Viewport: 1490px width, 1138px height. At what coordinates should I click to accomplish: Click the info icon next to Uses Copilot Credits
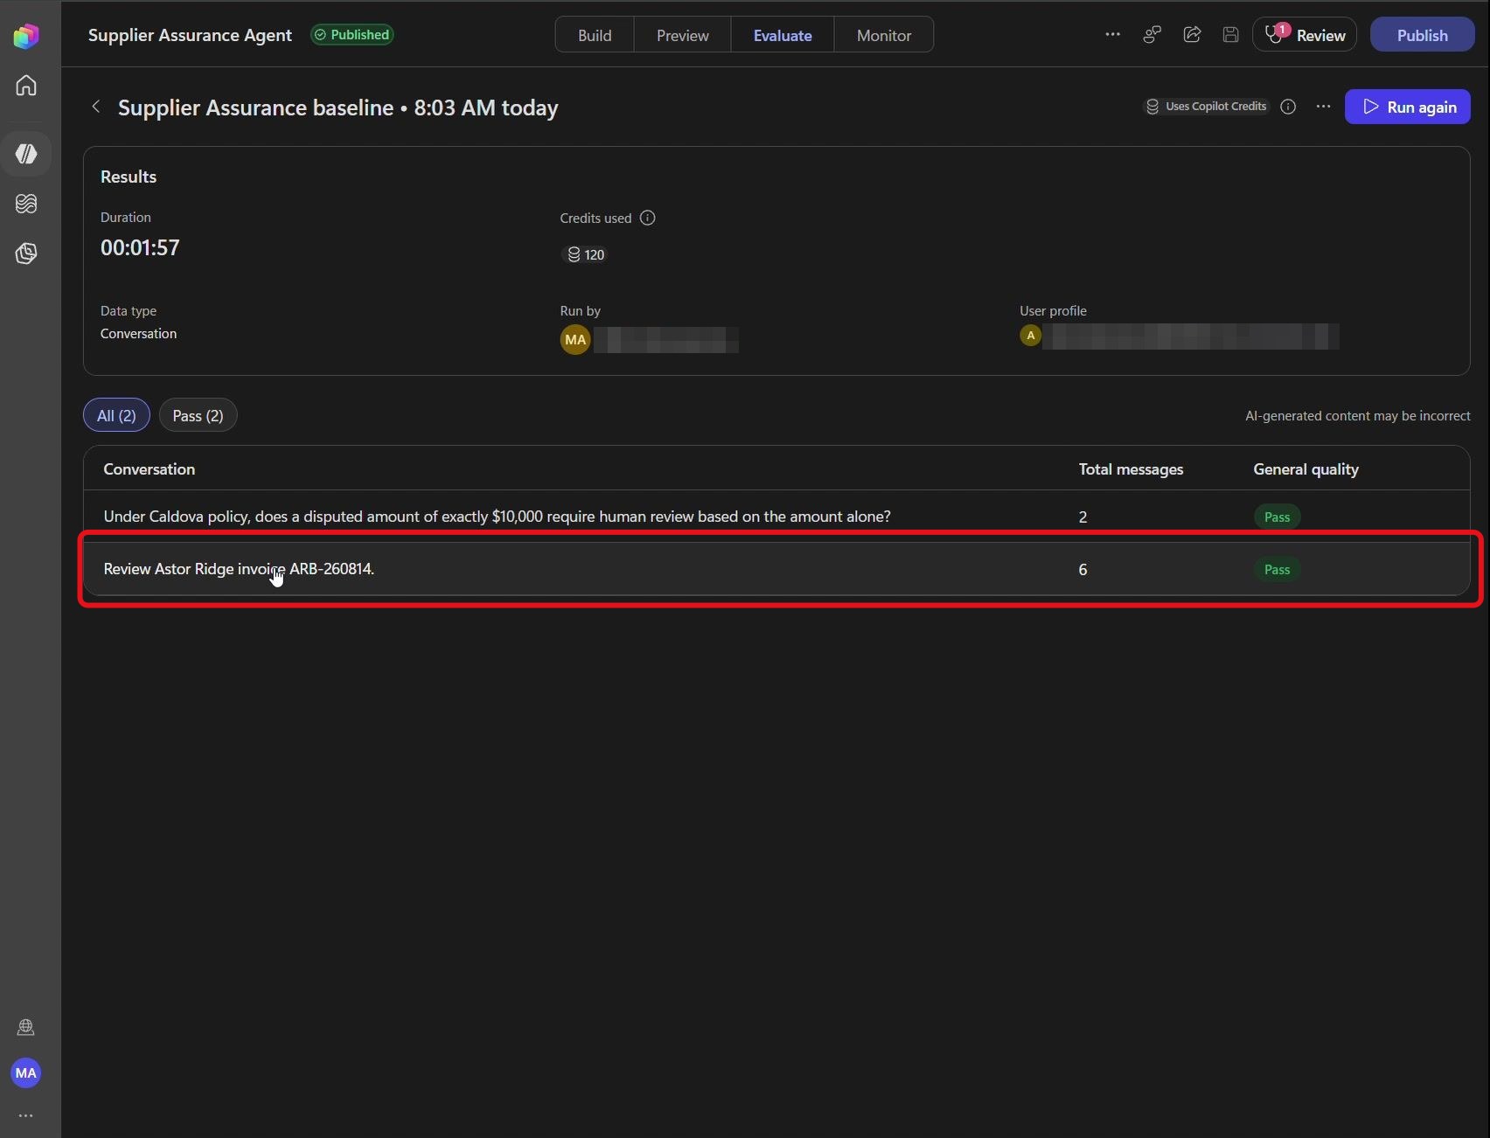(x=1288, y=107)
